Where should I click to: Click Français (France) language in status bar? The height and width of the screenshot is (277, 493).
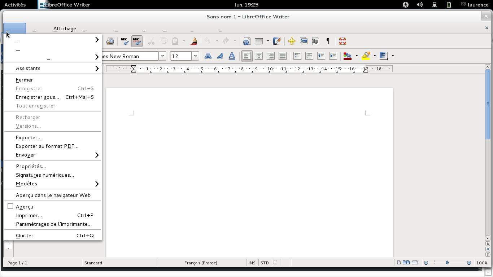(x=201, y=263)
